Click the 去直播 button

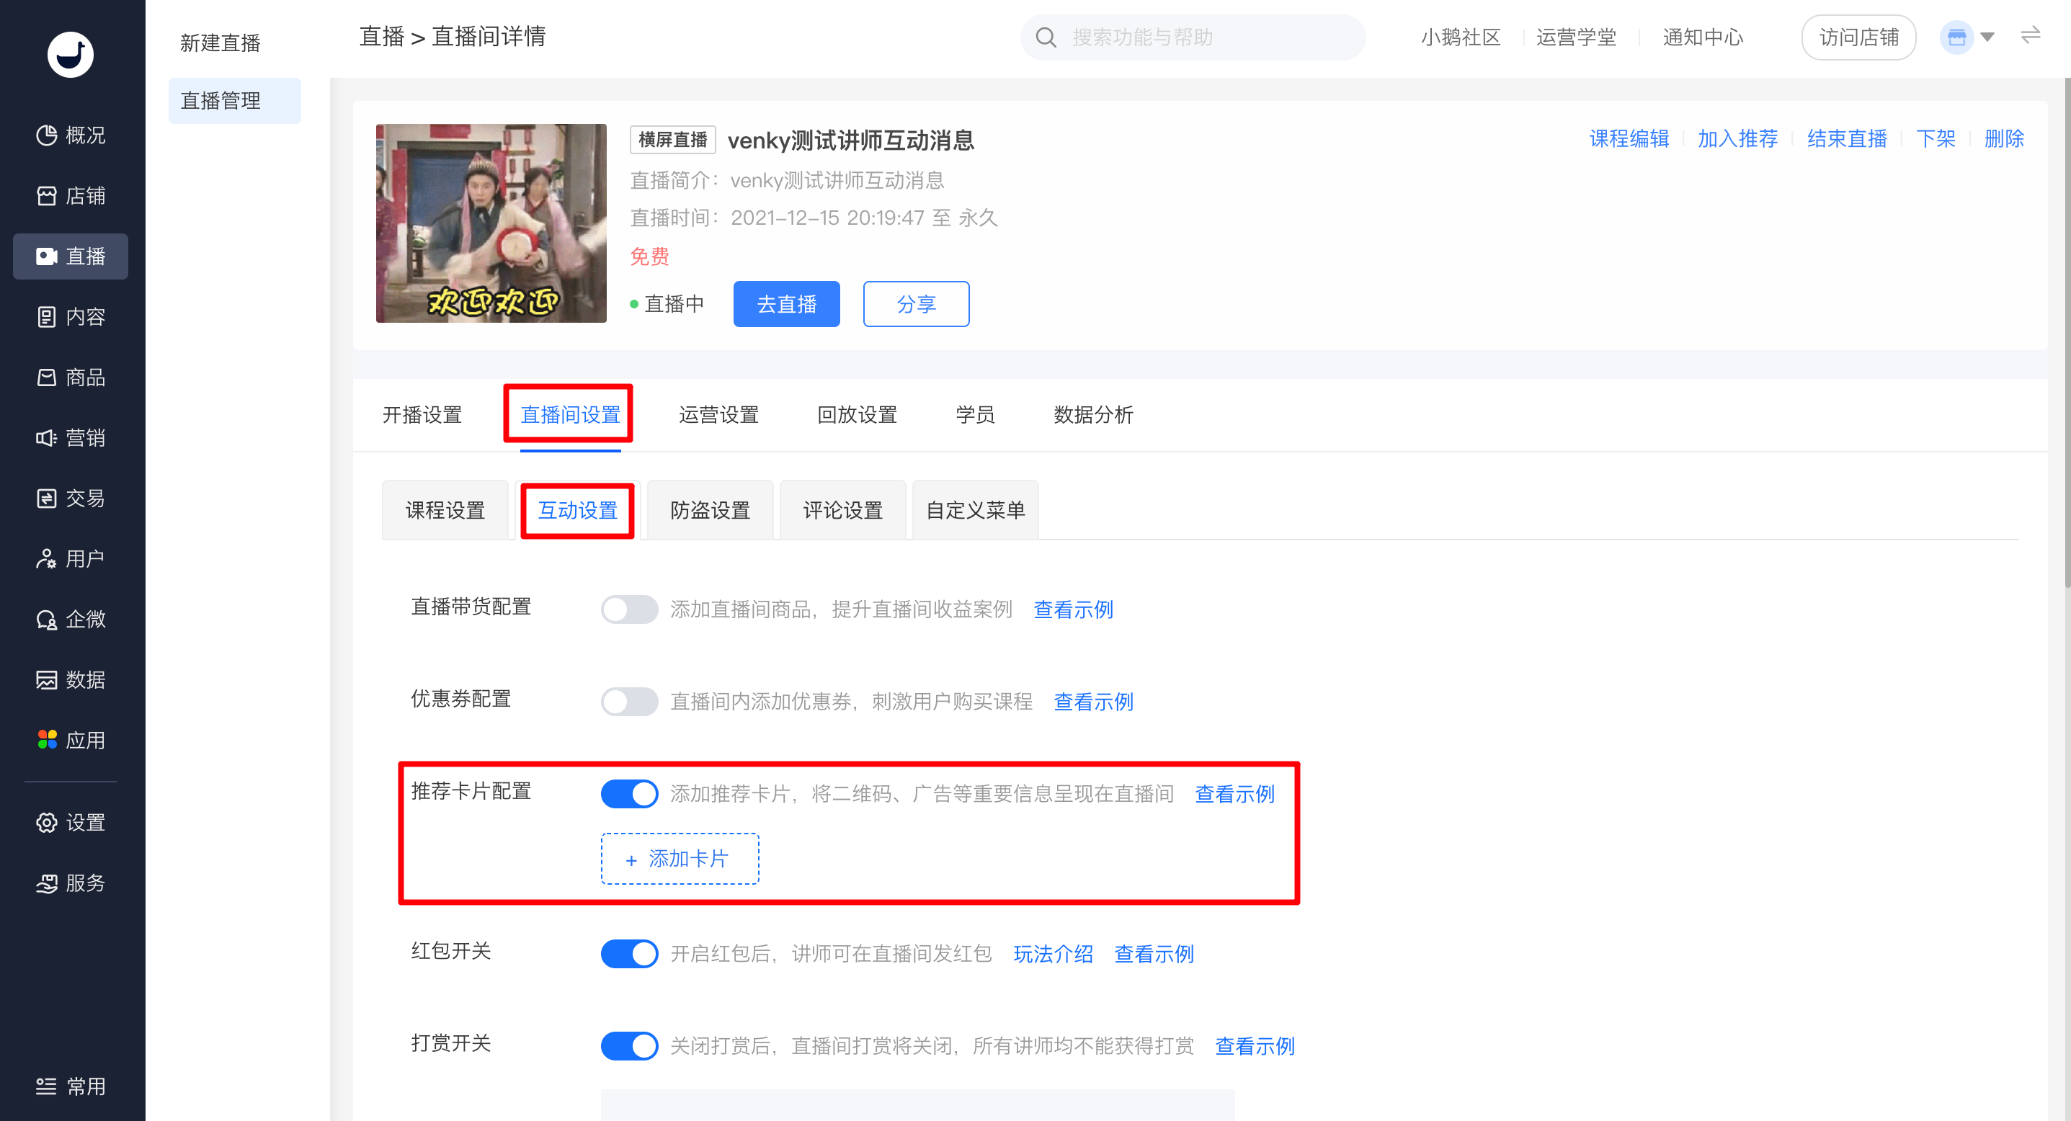tap(786, 304)
